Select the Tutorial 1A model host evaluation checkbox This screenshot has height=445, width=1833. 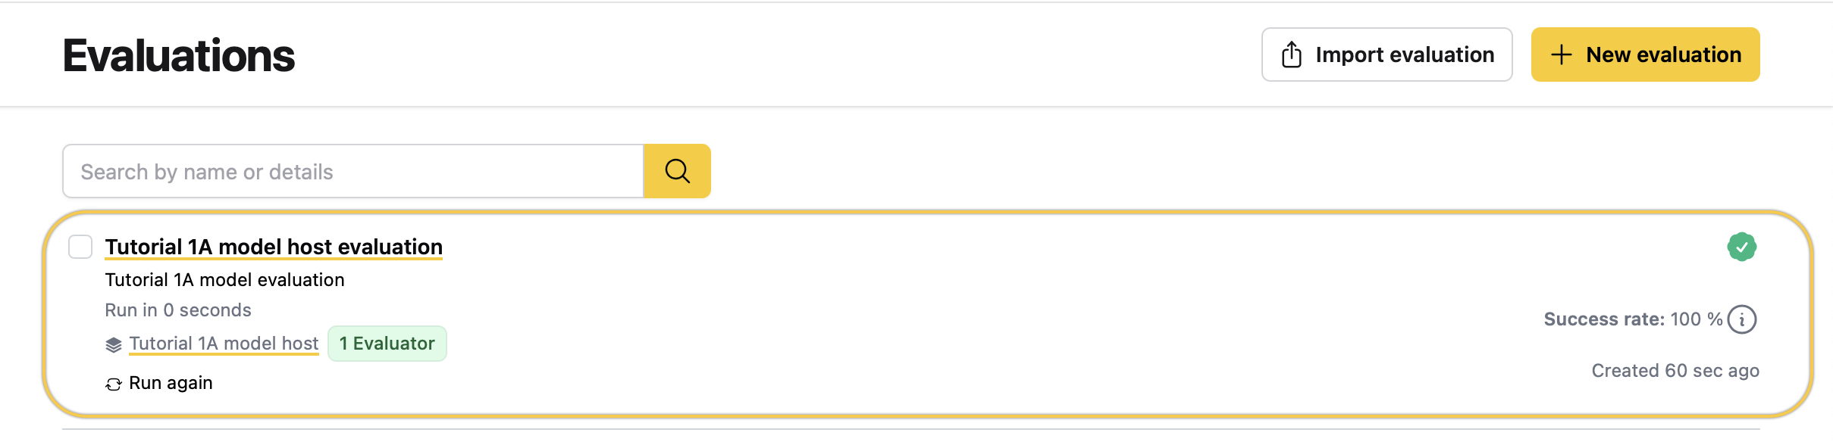pyautogui.click(x=80, y=247)
